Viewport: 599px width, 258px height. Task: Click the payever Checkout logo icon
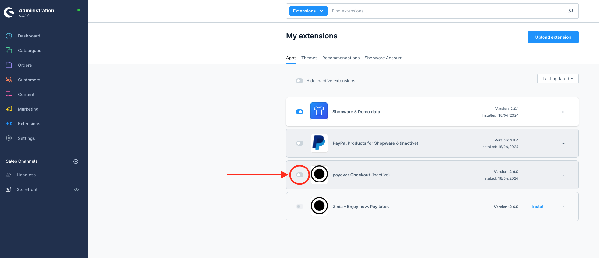coord(319,175)
